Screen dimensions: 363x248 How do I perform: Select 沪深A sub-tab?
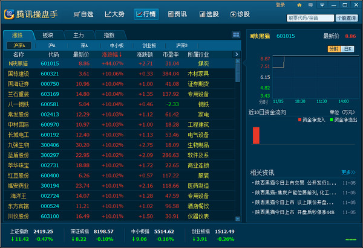[x=19, y=45]
